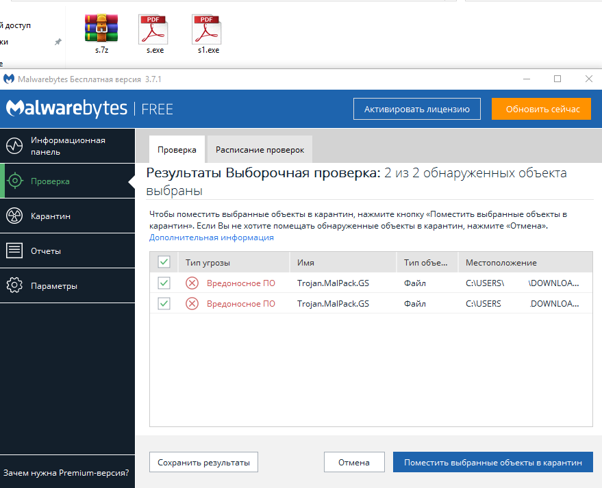
Task: Click red X threat icon in second row
Action: tap(192, 304)
